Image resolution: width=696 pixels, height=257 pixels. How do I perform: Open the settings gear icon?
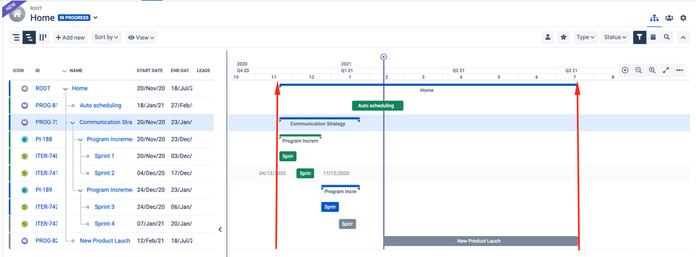pos(683,18)
